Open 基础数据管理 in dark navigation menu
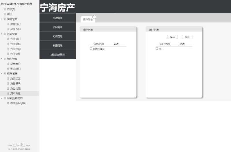The height and width of the screenshot is (152, 231). (x=57, y=55)
